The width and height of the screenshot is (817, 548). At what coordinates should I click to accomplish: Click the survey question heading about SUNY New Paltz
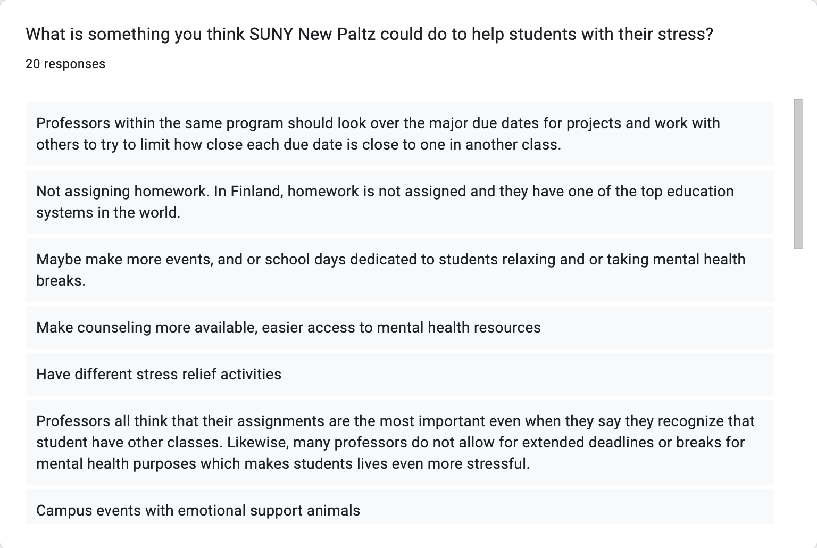coord(369,34)
